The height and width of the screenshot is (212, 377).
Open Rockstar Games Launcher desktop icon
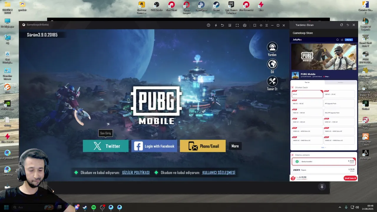(x=142, y=7)
